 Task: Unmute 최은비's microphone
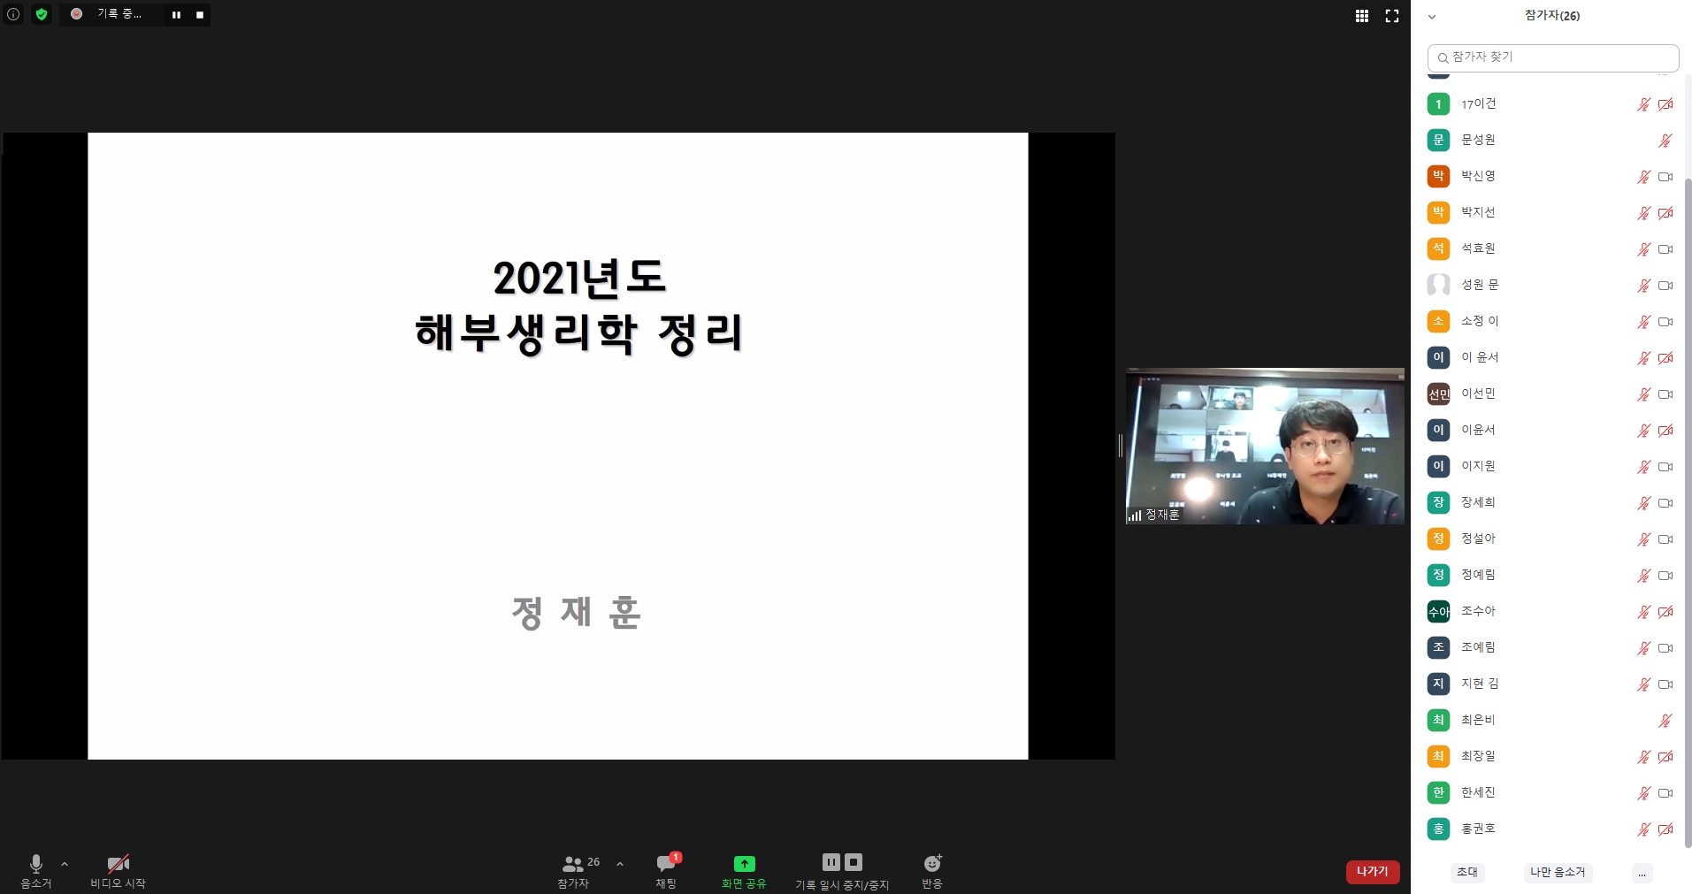click(1665, 721)
